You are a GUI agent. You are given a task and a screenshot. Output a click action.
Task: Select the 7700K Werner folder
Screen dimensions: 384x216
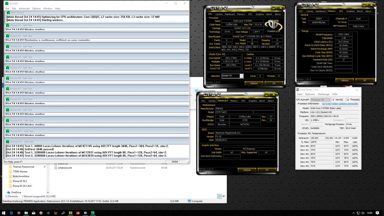coord(20,171)
